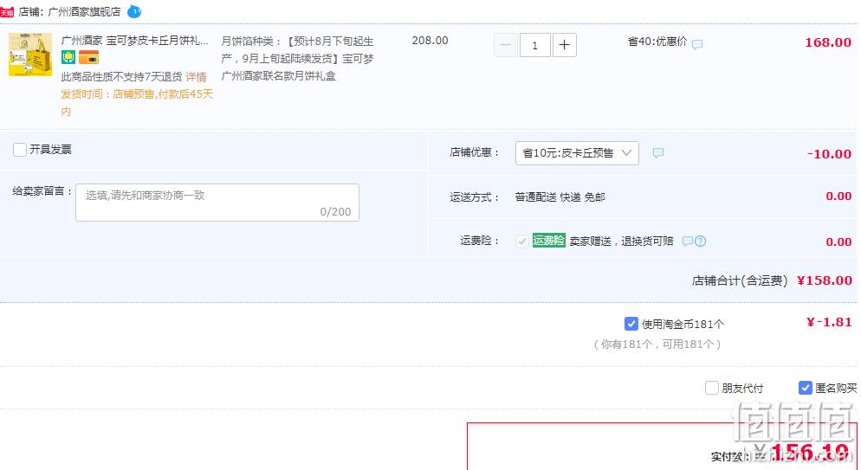Open the 详情 link about return policy
Screen dimensions: 861x470
click(196, 77)
